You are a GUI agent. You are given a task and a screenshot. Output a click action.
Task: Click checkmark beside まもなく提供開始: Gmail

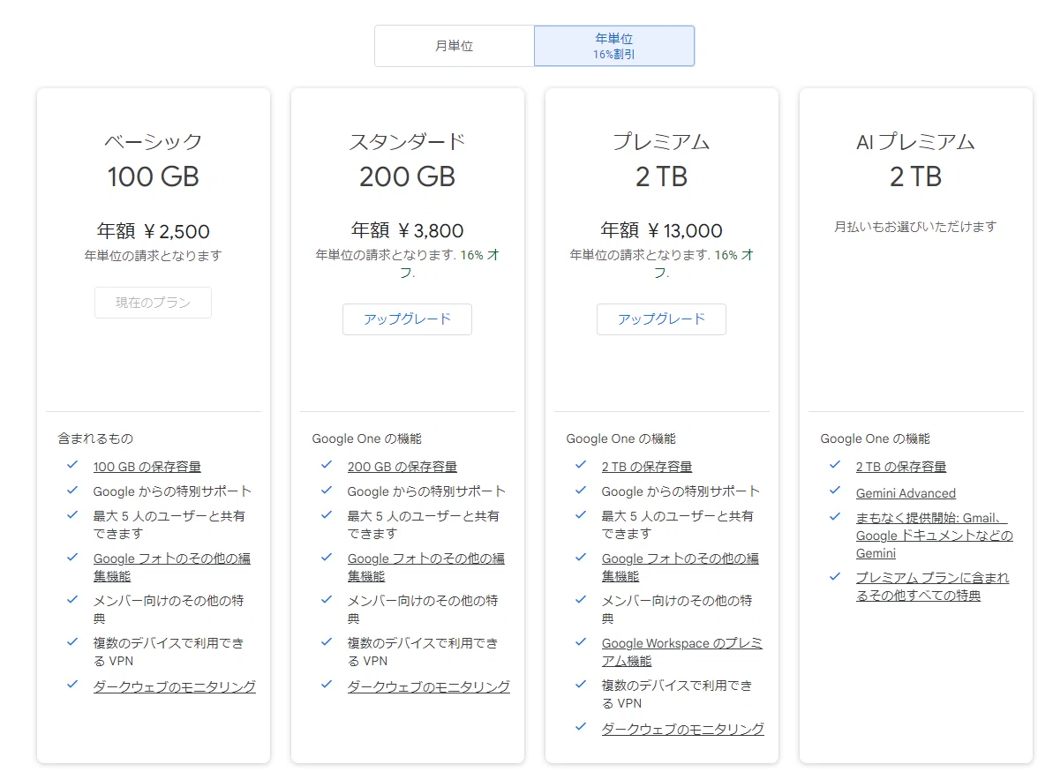point(835,516)
